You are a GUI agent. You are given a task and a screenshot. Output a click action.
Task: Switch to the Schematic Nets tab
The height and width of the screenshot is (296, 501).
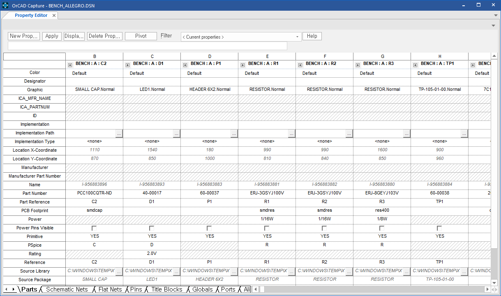coord(67,289)
